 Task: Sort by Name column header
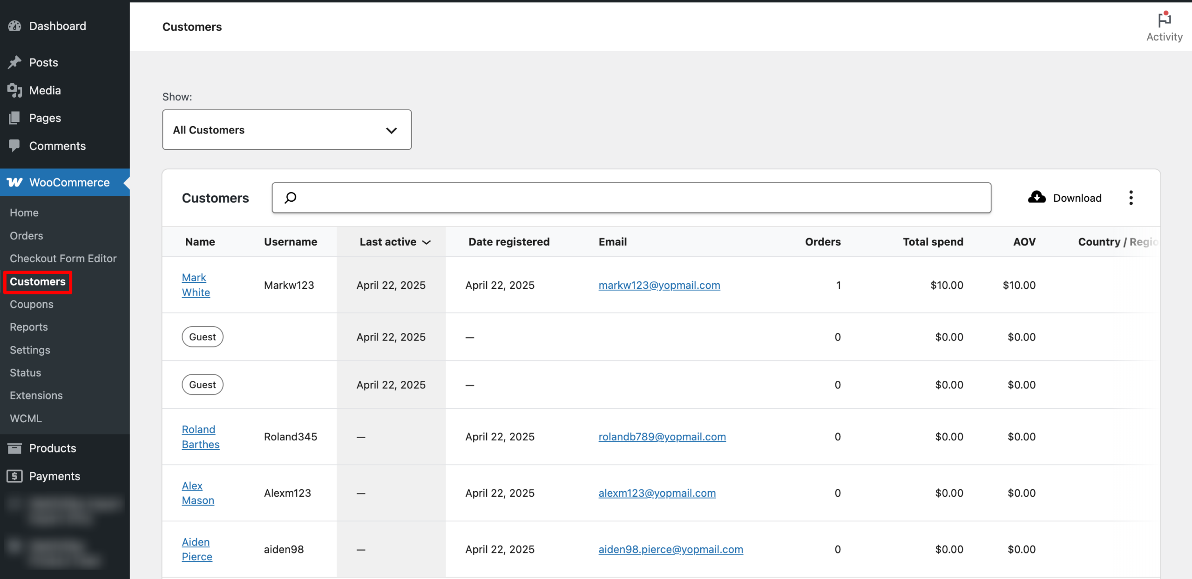200,242
